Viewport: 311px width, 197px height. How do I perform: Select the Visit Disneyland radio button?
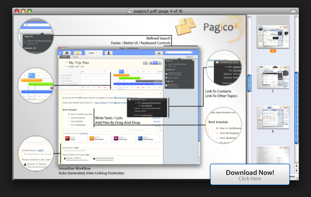tap(69, 118)
